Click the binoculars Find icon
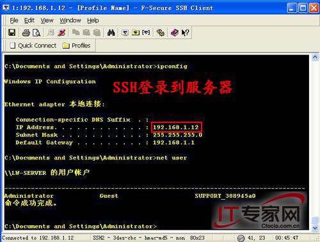 tap(111, 33)
